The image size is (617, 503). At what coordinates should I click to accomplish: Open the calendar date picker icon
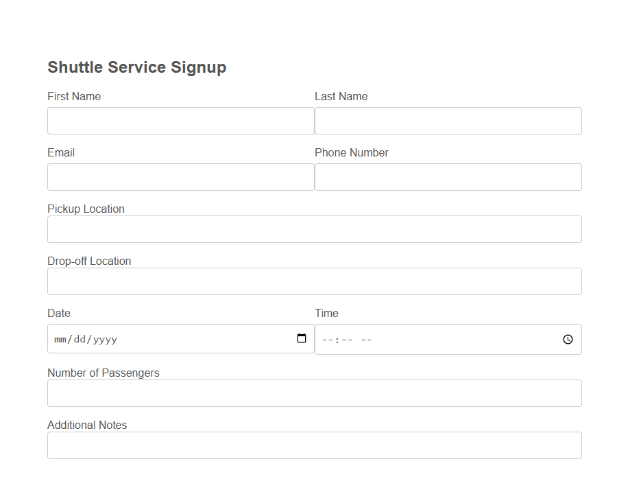point(302,338)
